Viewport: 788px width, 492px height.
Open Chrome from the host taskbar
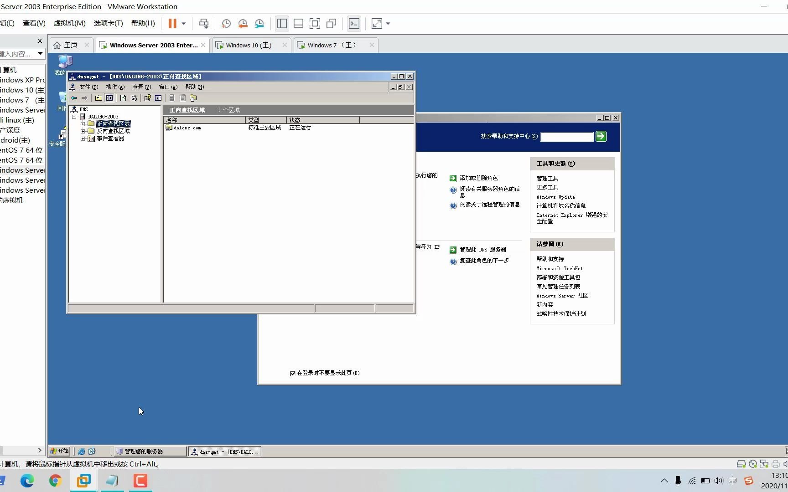point(55,481)
